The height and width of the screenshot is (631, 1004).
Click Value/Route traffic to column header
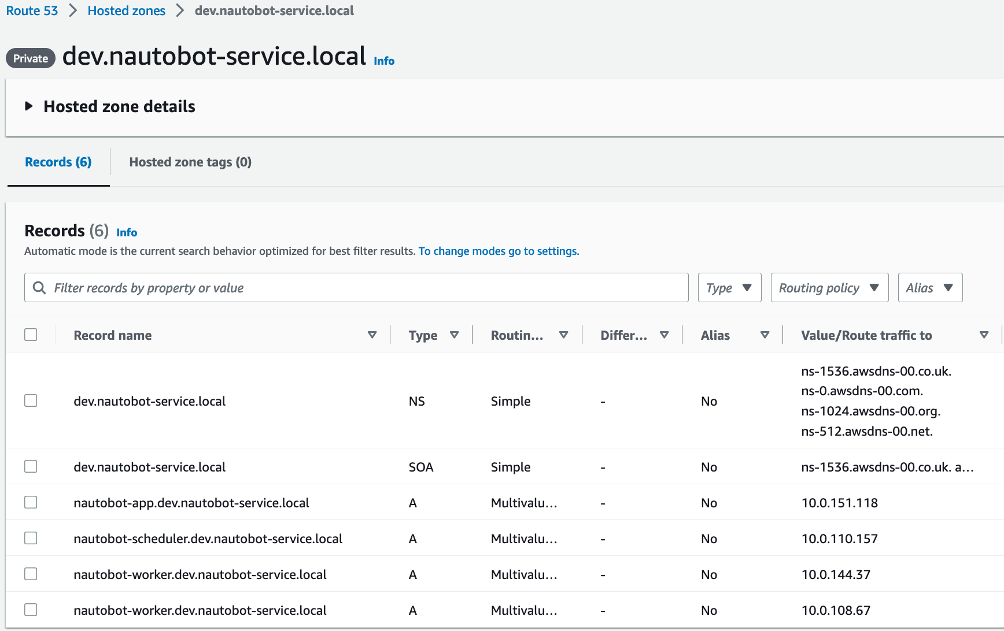866,335
